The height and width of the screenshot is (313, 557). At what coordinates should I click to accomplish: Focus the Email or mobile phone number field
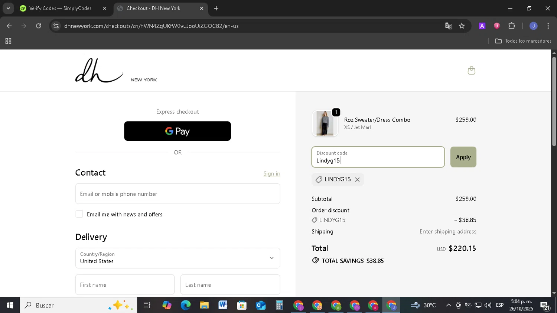(x=177, y=194)
